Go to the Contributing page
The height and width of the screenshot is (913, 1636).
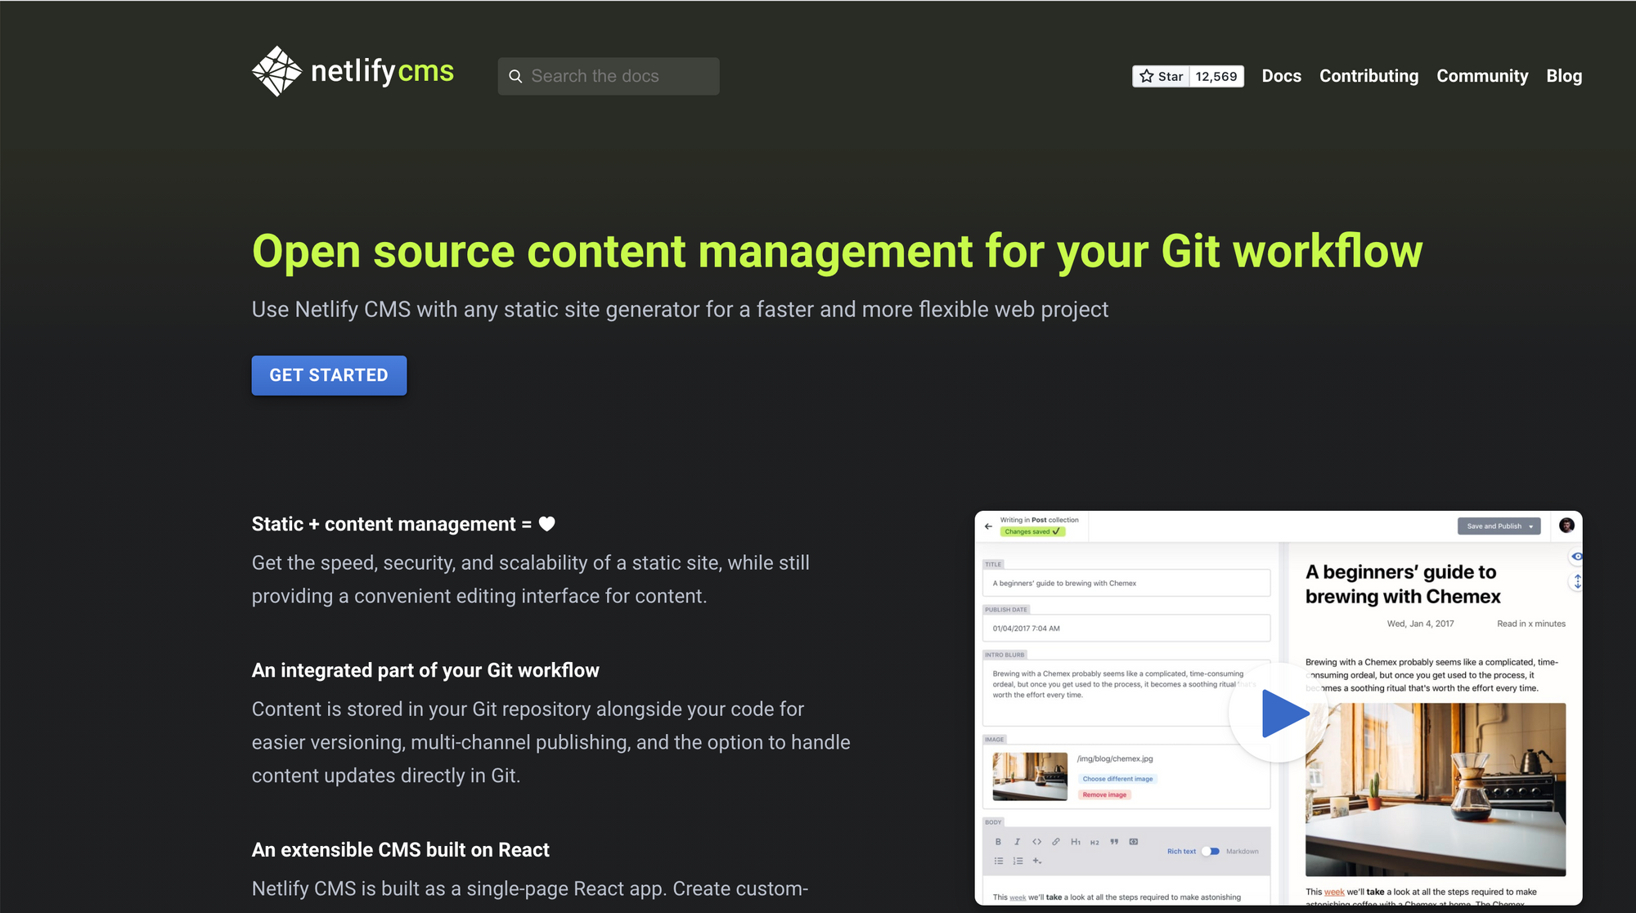pyautogui.click(x=1369, y=76)
